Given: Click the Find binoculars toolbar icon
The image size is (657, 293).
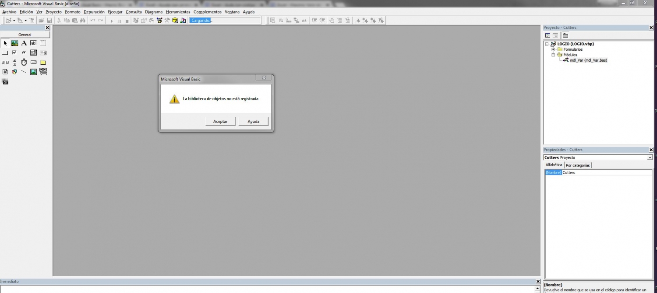Looking at the screenshot, I should pos(82,21).
